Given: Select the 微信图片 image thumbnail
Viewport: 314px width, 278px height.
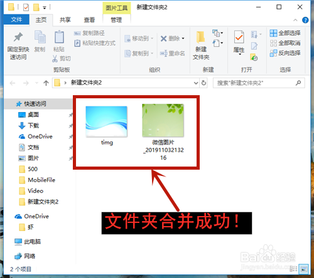Looking at the screenshot, I should coord(163,120).
